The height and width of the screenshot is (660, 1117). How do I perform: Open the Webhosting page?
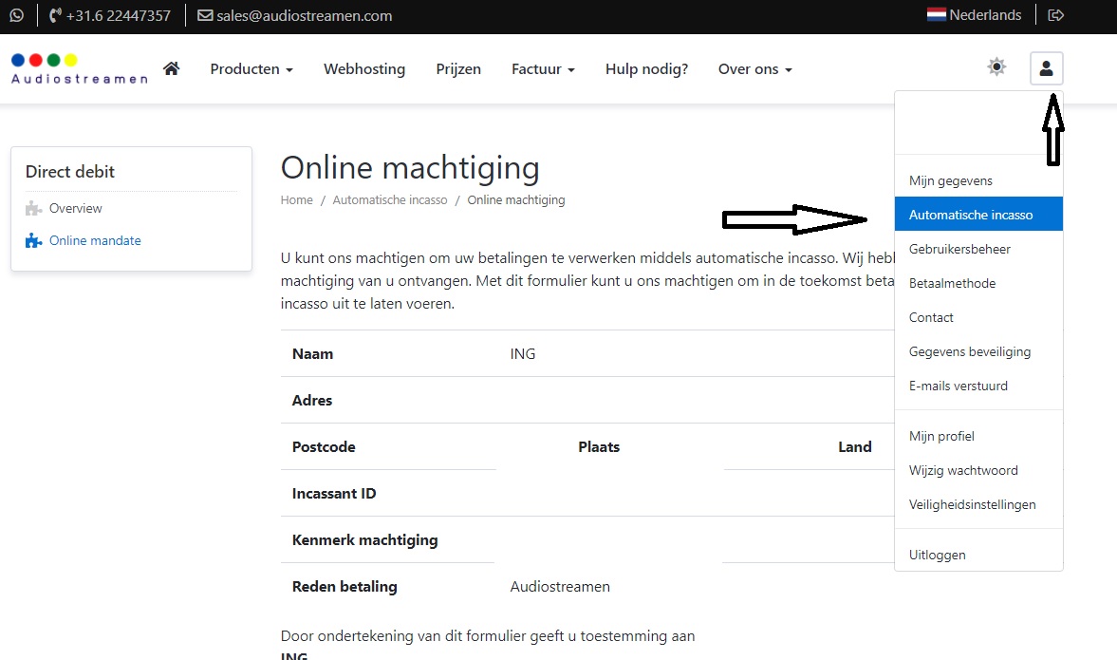point(364,68)
